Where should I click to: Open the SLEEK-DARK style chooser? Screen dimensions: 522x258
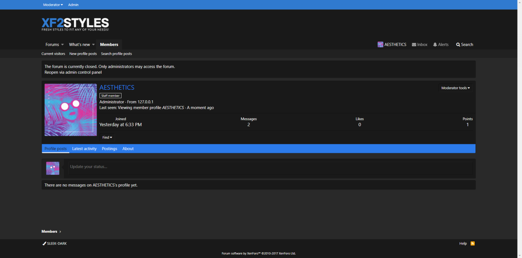[55, 243]
